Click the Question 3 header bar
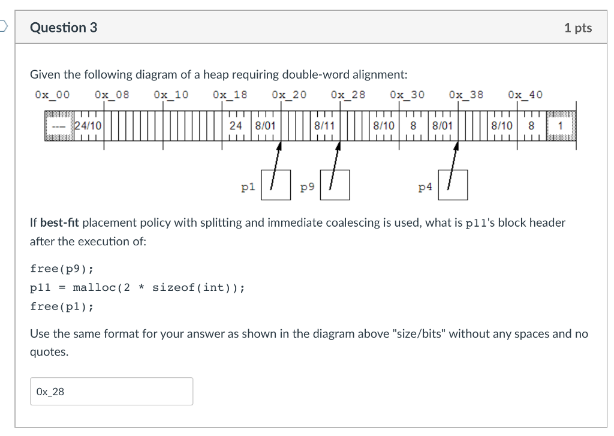Image resolution: width=614 pixels, height=436 pixels. click(63, 27)
